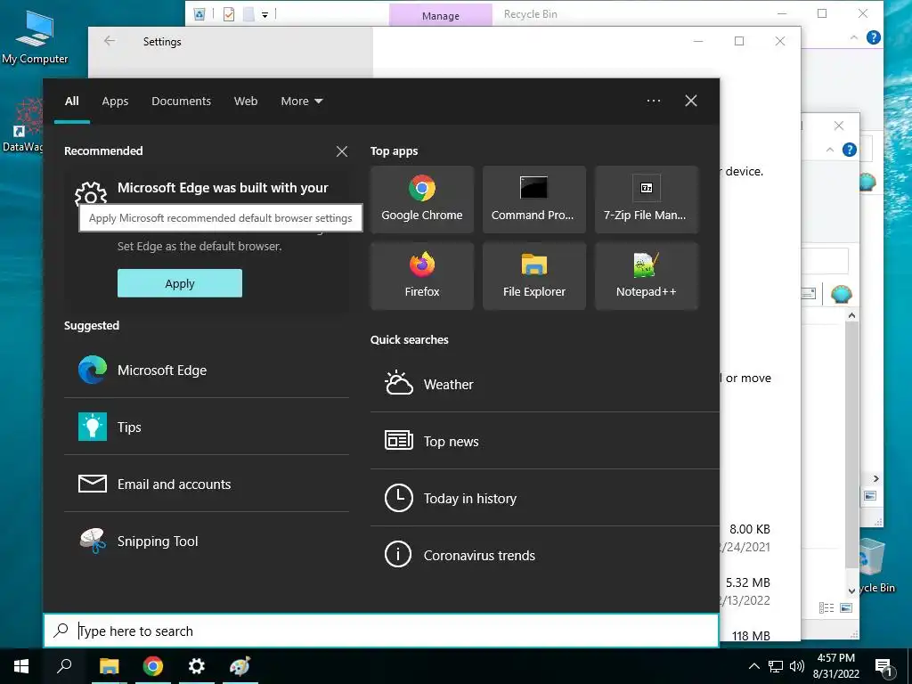
Task: Open the Paint app on the taskbar
Action: pos(240,666)
